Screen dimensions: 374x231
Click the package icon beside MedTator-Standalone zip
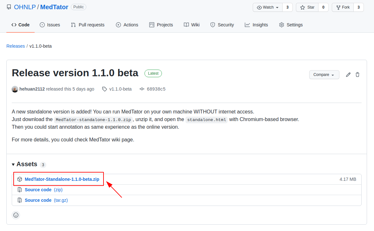[x=20, y=179]
